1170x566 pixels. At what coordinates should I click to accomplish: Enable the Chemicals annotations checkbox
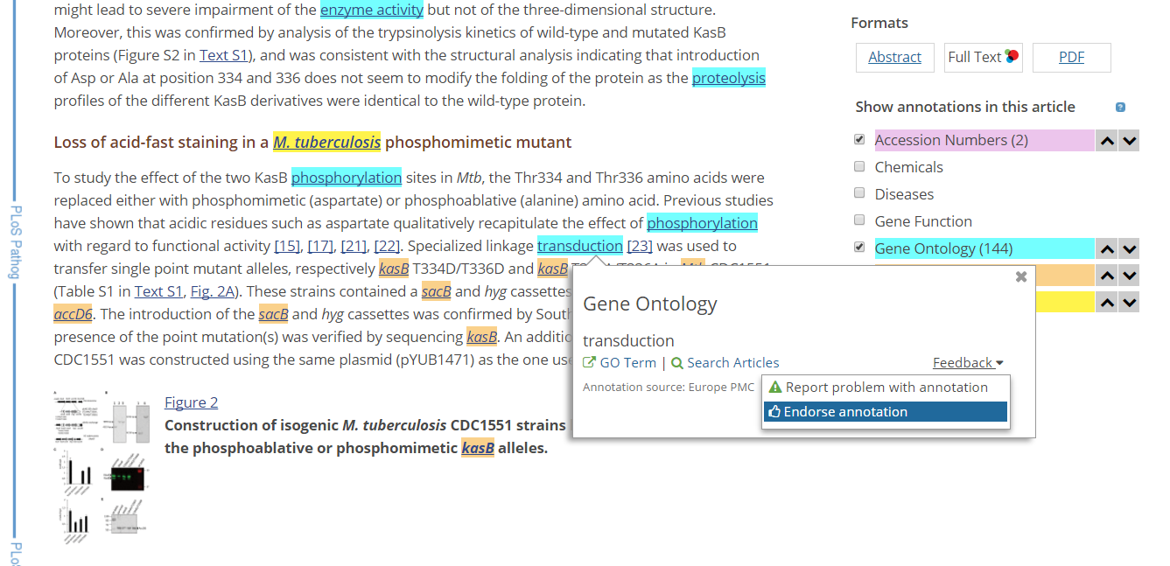859,167
